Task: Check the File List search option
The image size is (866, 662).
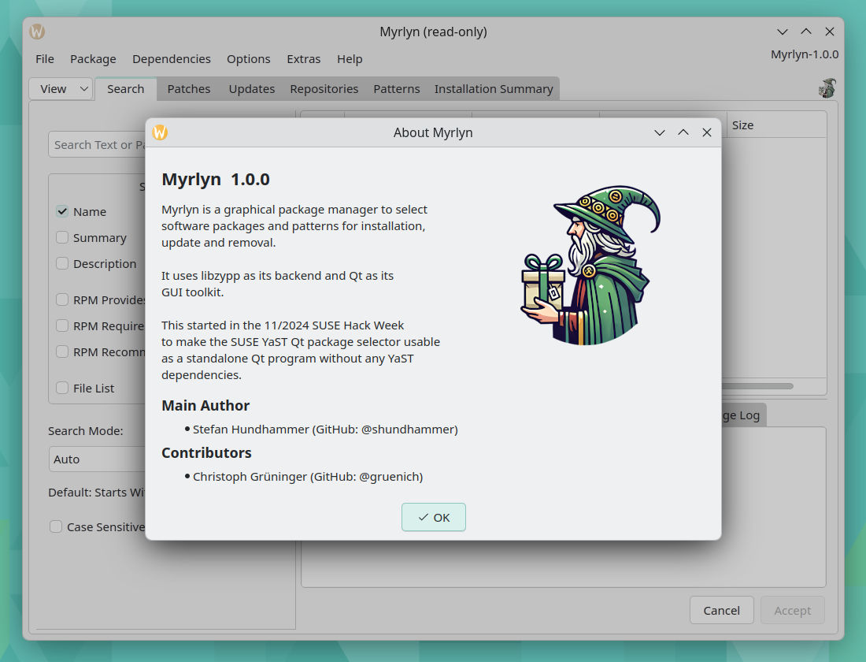Action: coord(61,388)
